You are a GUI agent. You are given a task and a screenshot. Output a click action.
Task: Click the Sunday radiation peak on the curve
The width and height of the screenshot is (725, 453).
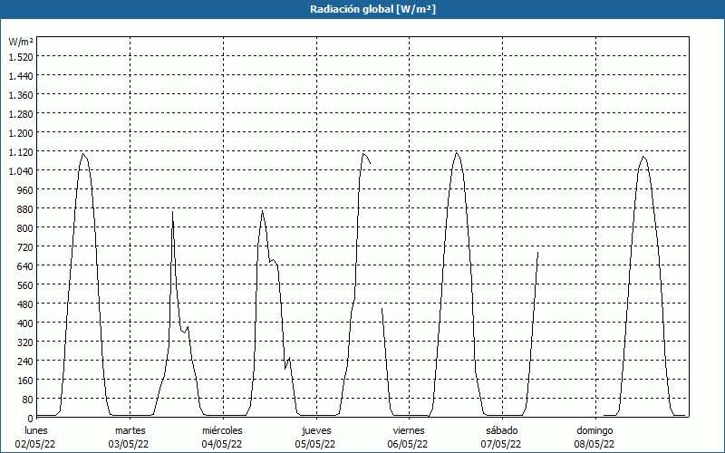[x=643, y=157]
